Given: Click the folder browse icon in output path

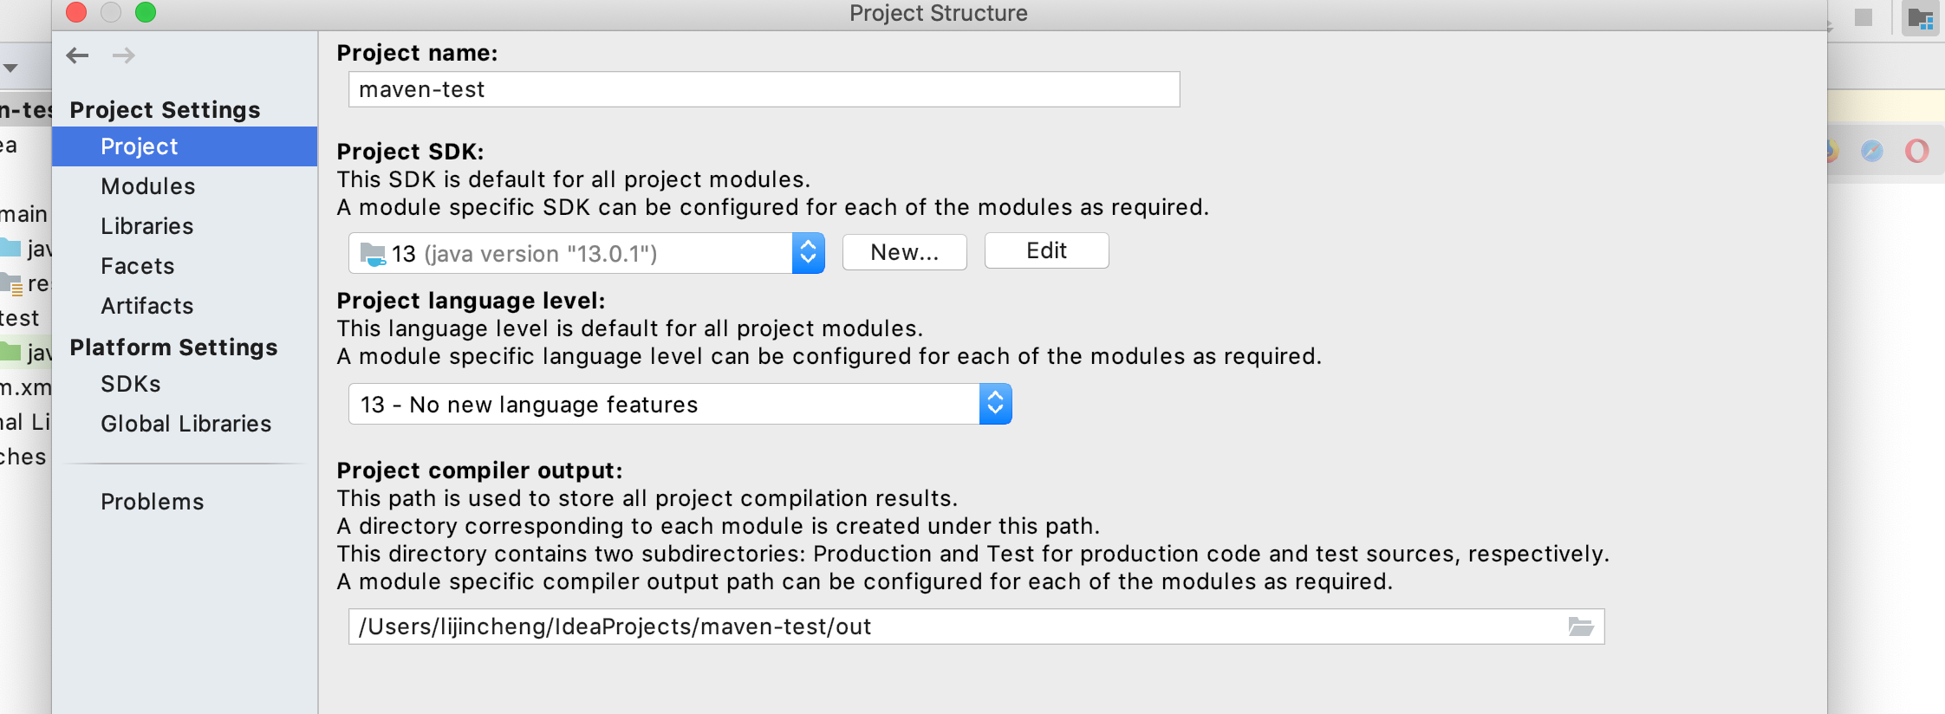Looking at the screenshot, I should point(1581,626).
